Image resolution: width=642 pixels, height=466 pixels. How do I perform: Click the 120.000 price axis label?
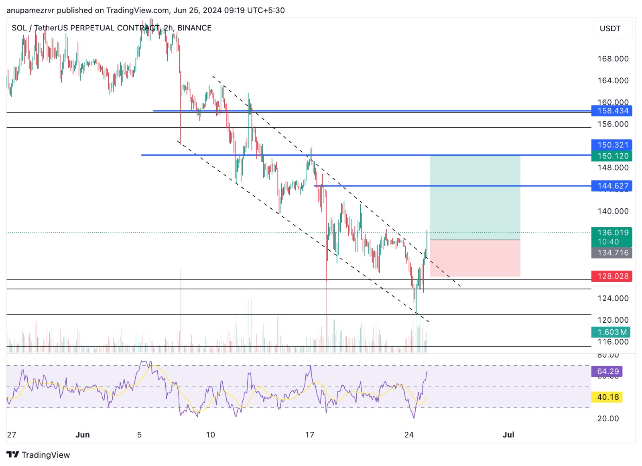click(613, 320)
